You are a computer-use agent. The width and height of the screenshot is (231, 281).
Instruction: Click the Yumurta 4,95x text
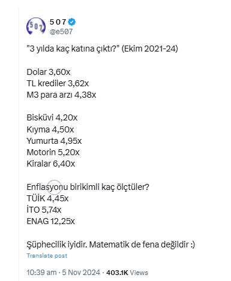click(54, 141)
